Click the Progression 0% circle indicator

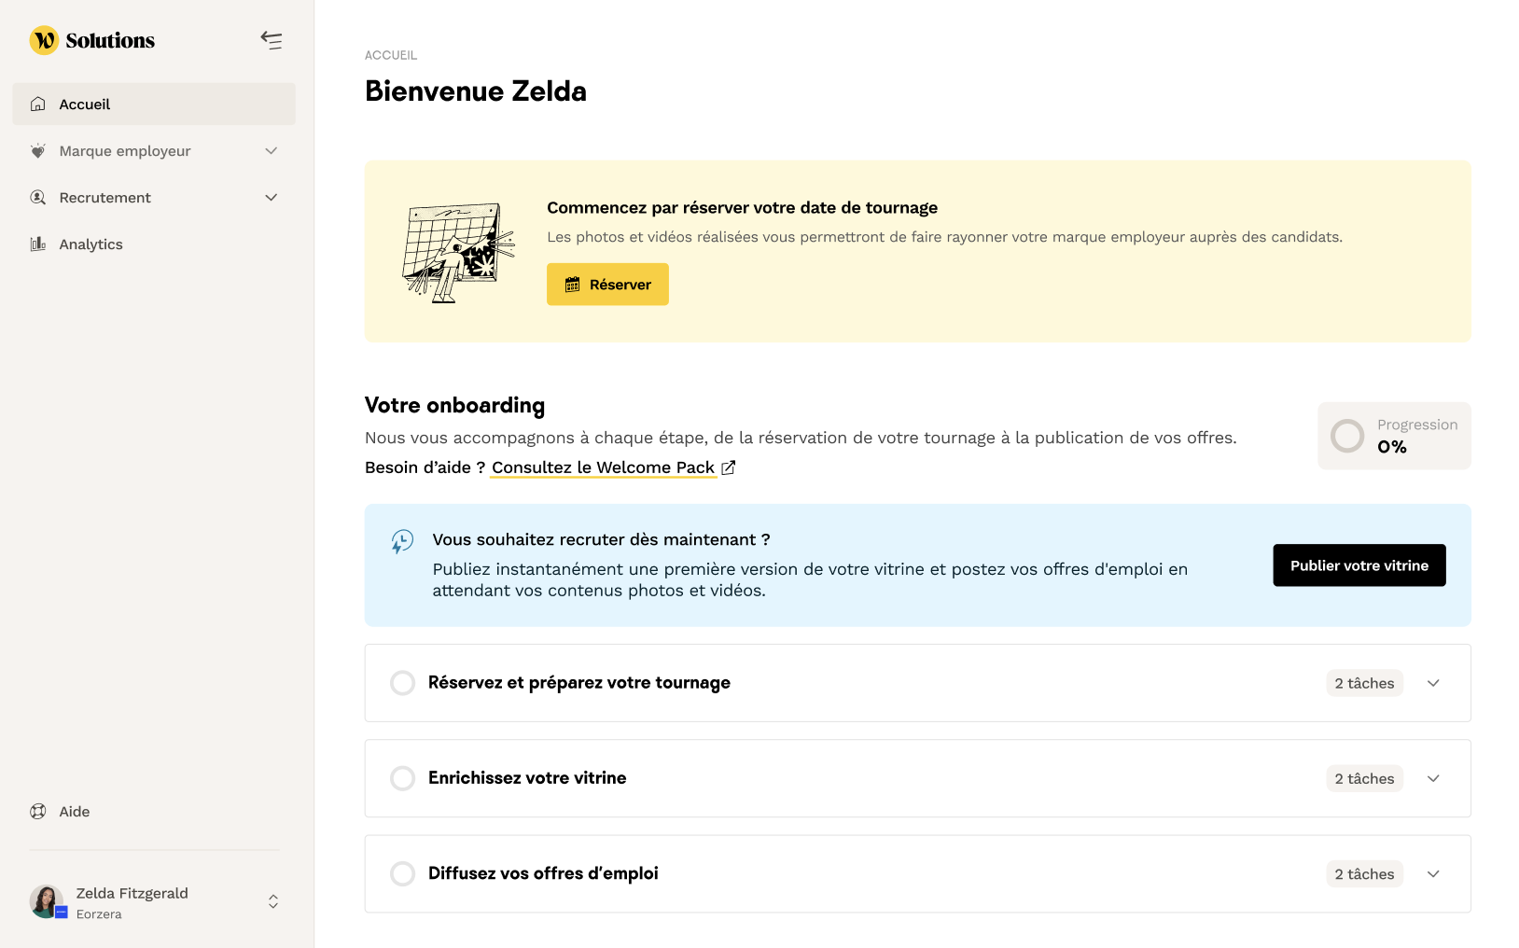(x=1347, y=436)
